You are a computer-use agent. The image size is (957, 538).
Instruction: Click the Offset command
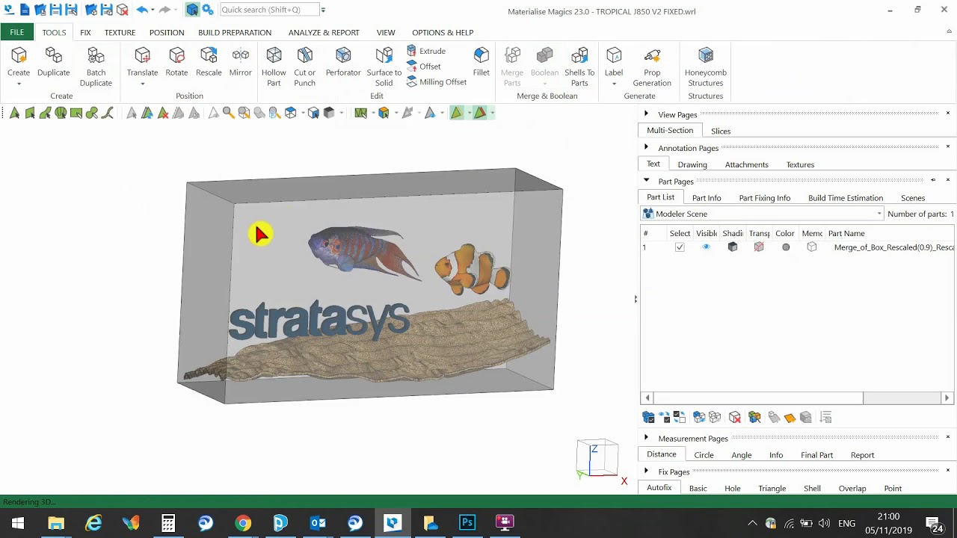[x=424, y=67]
